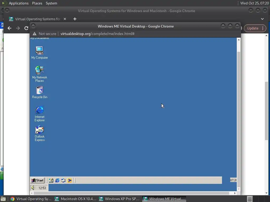The height and width of the screenshot is (202, 270).
Task: Expand the tab search chevron
Action: (x=262, y=19)
